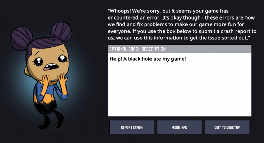This screenshot has height=143, width=264.
Task: Click the error message paragraph's last line
Action: [179, 38]
